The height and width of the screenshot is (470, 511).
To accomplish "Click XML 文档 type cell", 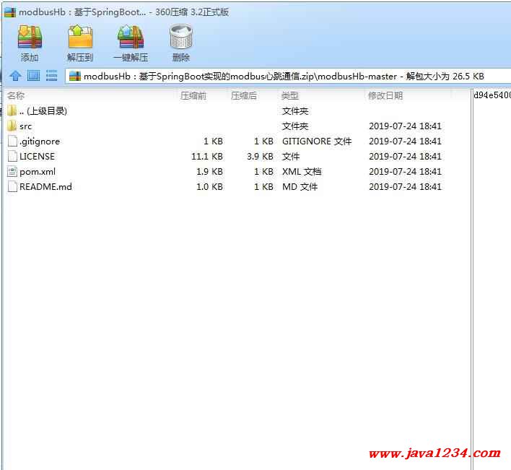I will (x=302, y=172).
